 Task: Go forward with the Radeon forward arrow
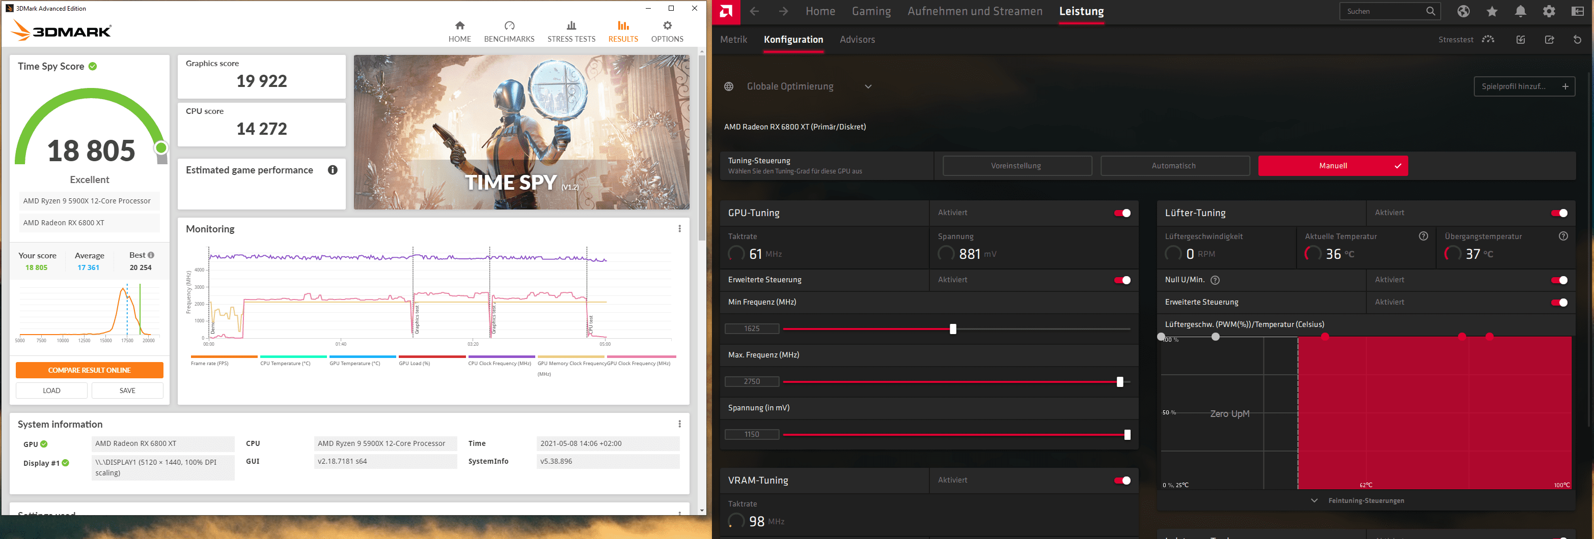(783, 11)
